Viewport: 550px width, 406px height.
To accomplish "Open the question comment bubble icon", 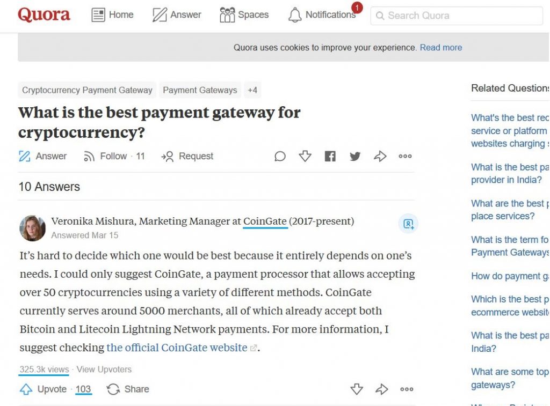I will [280, 156].
